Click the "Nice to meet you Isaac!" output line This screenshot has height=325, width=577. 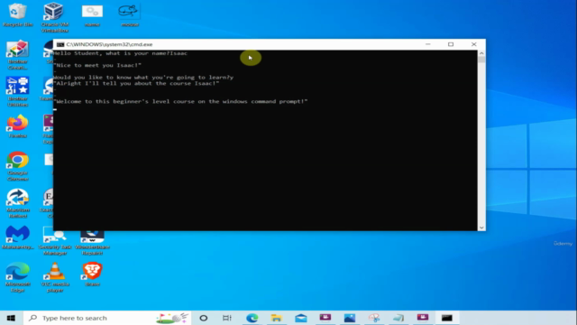tap(97, 65)
